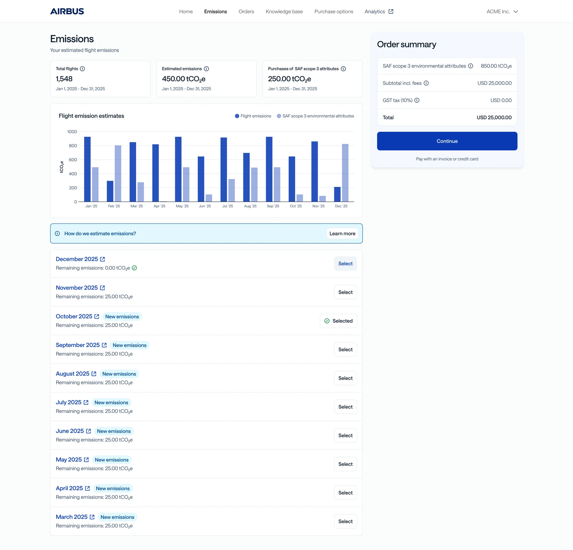Open the Analytics external link icon
Screen dimensions: 573x550
[391, 11]
